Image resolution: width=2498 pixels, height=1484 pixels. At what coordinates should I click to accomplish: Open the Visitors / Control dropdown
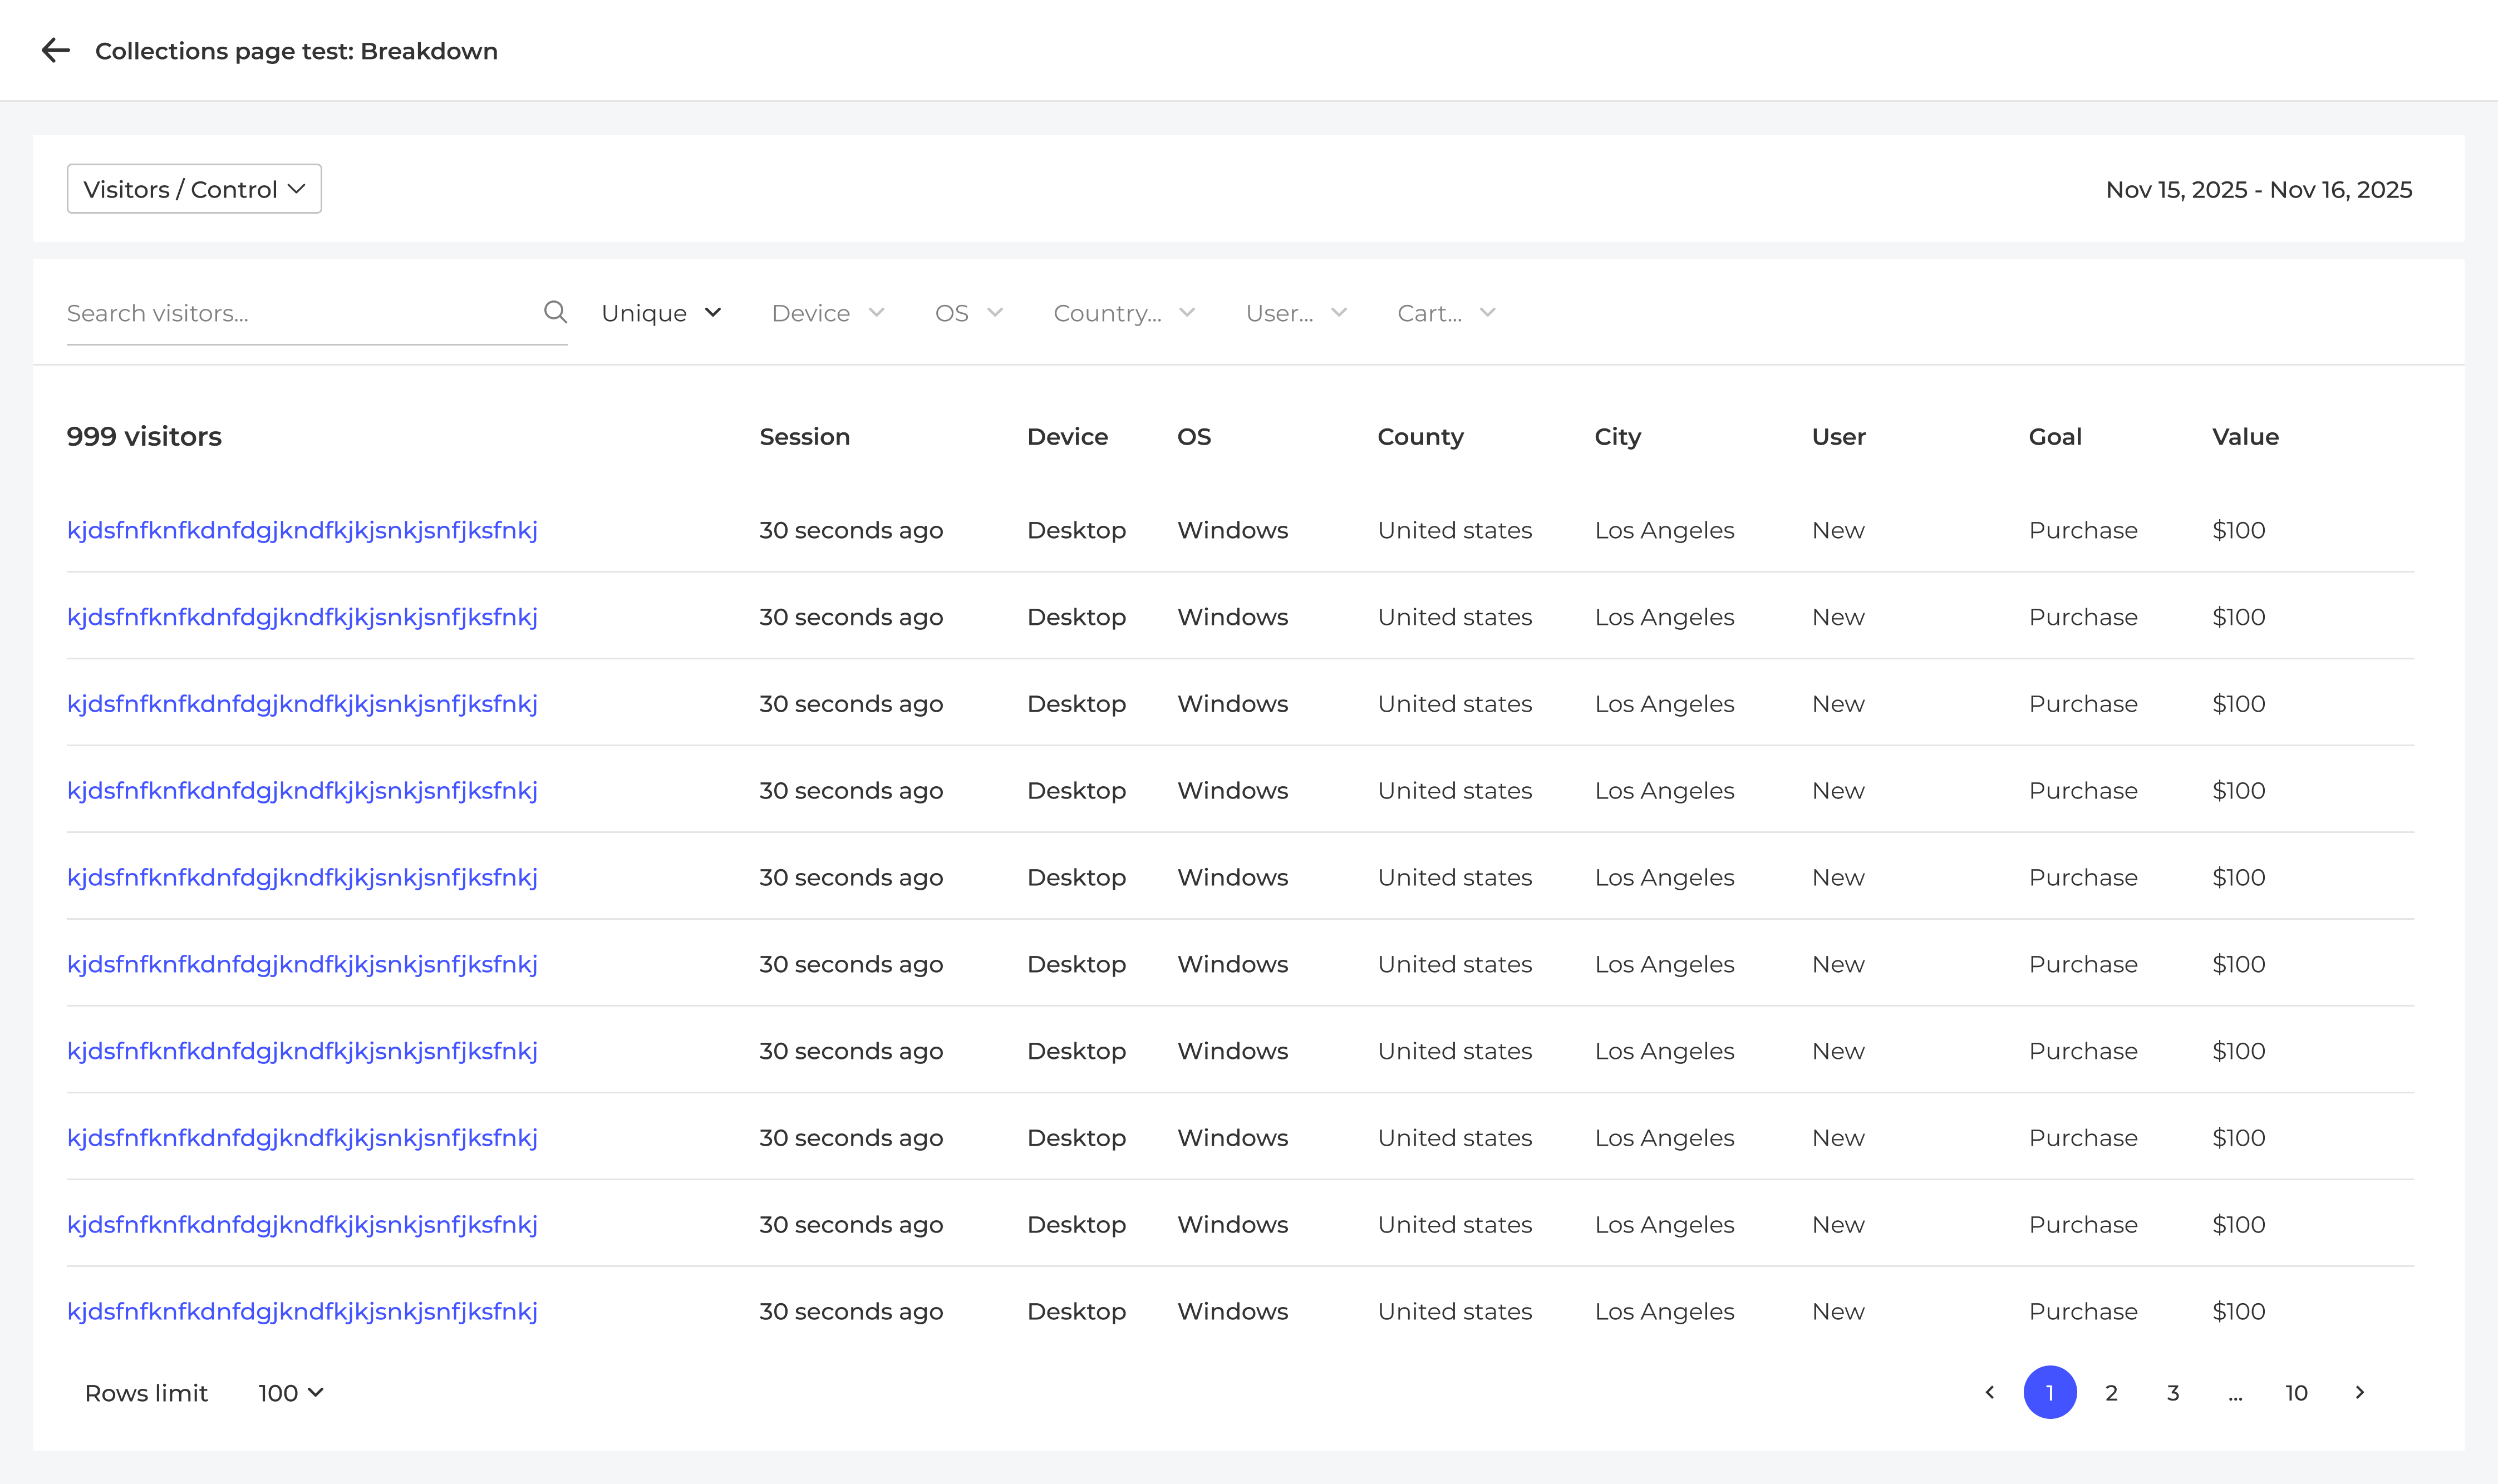point(194,189)
